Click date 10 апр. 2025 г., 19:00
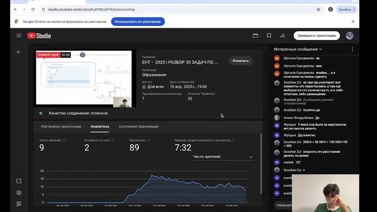The height and width of the screenshot is (212, 377). click(x=188, y=87)
